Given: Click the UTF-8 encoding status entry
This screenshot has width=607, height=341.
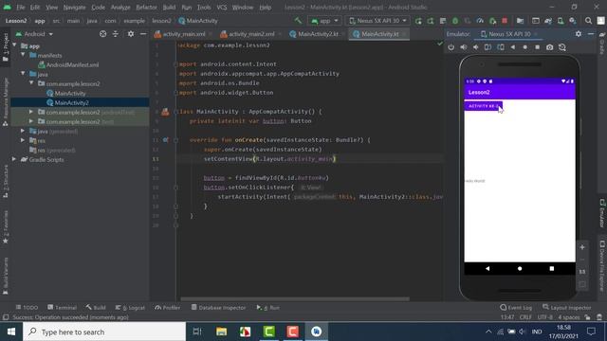Looking at the screenshot, I should (544, 317).
